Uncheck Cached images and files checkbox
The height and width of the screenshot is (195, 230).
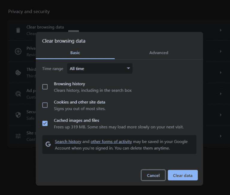click(x=45, y=123)
